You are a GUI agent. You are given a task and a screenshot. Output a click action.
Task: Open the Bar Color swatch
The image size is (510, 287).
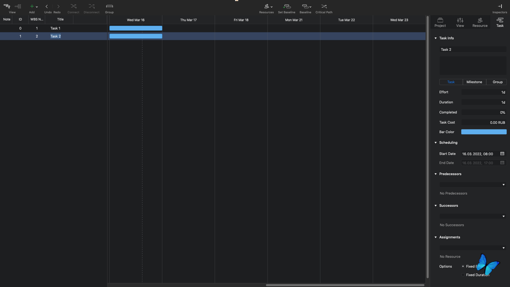pos(484,132)
